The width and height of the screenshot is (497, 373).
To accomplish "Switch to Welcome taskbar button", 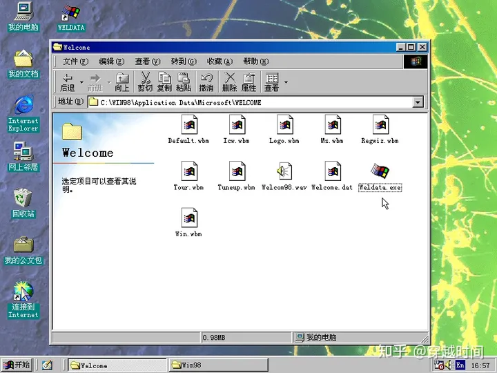I will 117,365.
